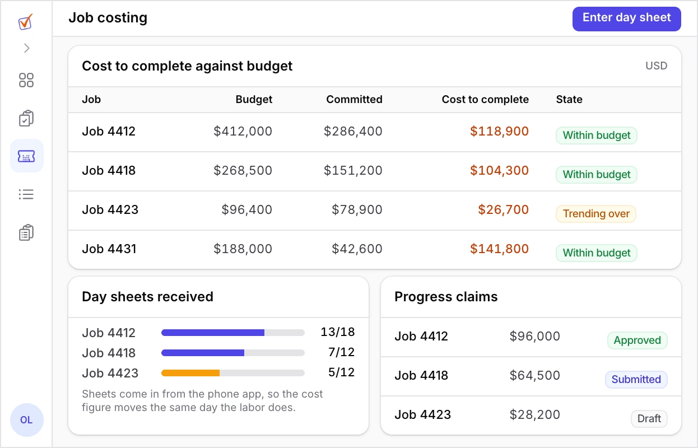Screen dimensions: 698x448
Task: Click the Cost to complete column header
Action: 485,100
